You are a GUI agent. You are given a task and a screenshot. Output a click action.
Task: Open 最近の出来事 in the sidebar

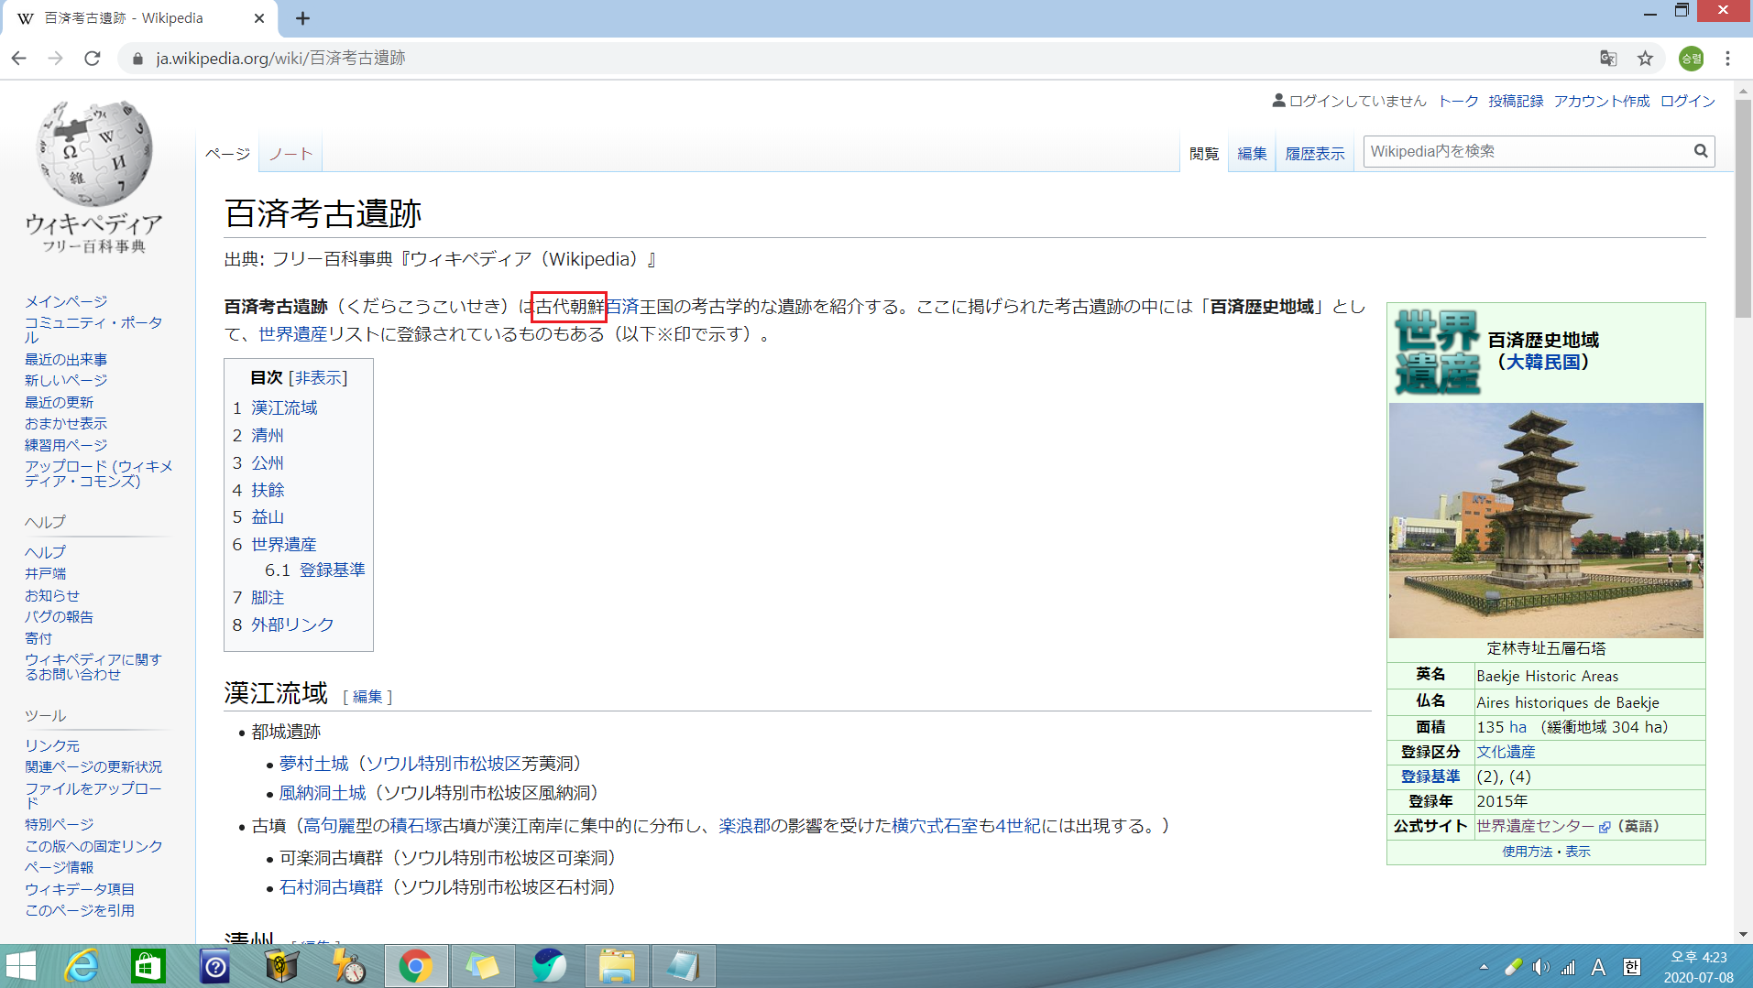pos(66,359)
